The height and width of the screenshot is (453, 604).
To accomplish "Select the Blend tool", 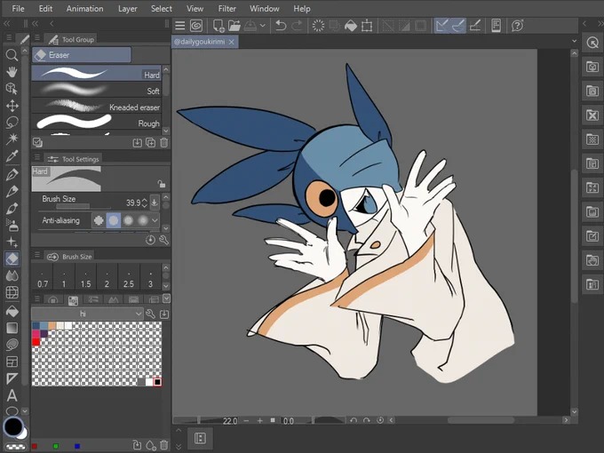I will pos(12,276).
